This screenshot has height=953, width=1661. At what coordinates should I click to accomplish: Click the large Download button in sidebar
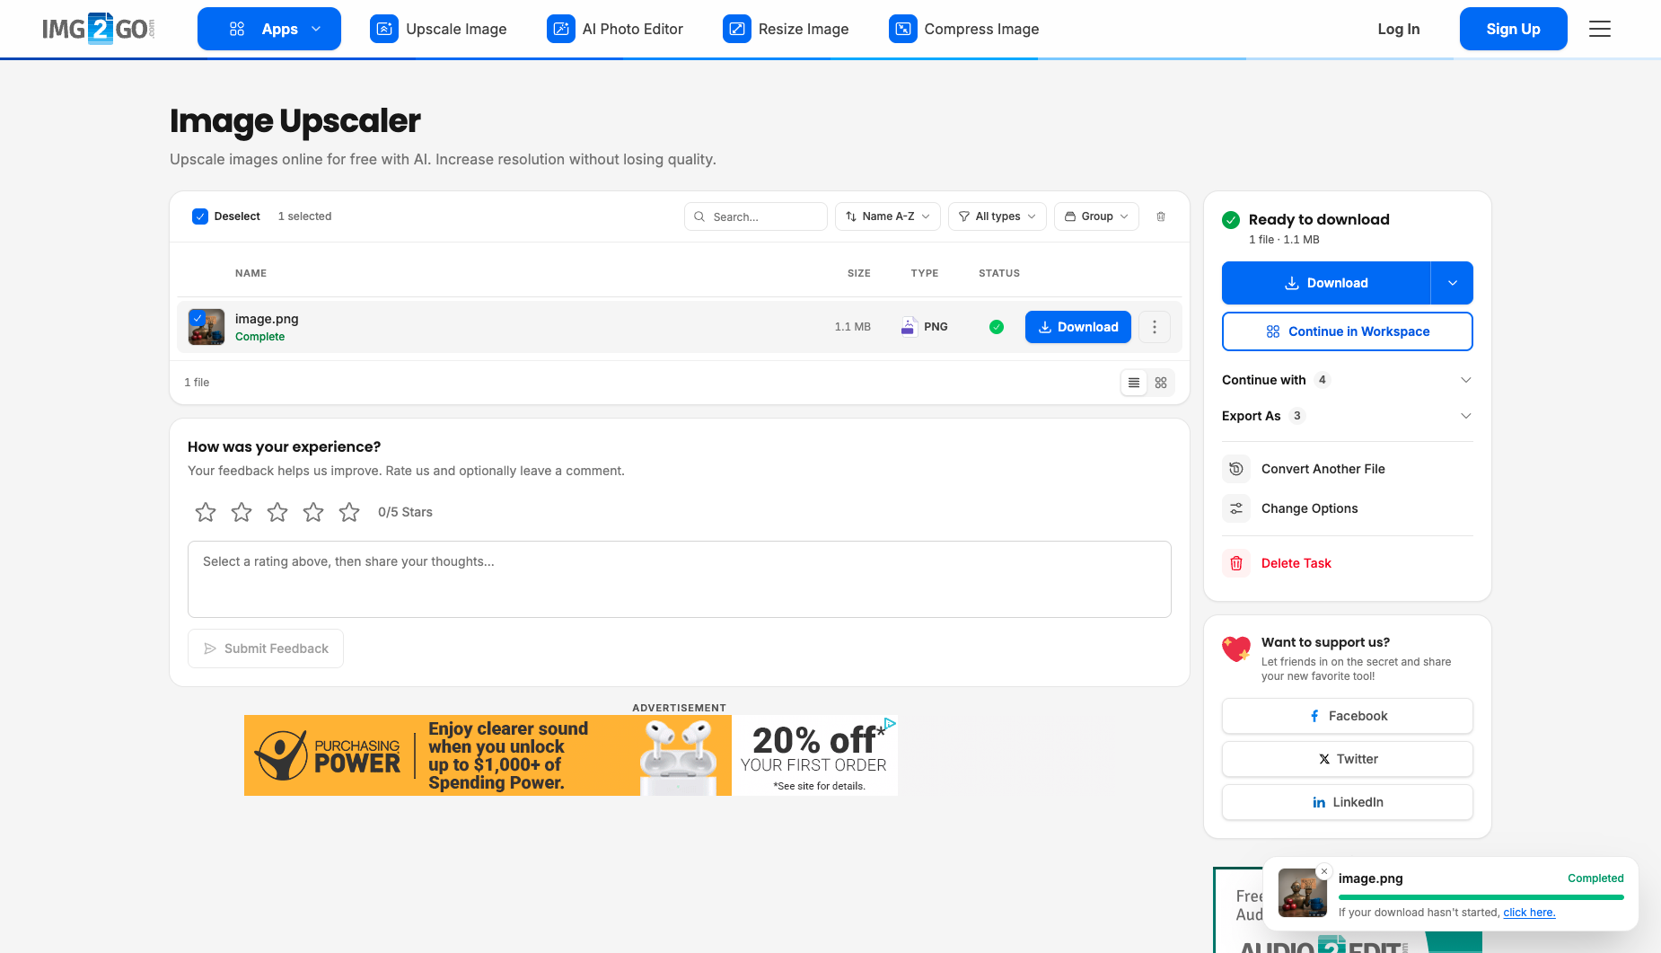(1326, 283)
